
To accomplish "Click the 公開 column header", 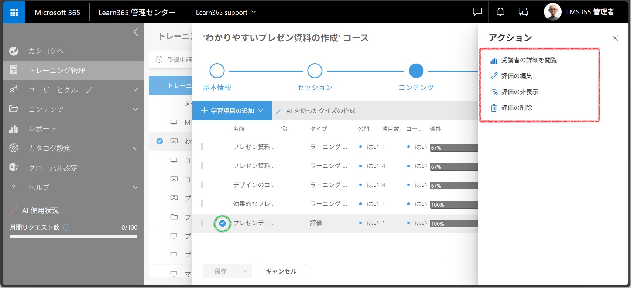I will pyautogui.click(x=364, y=129).
